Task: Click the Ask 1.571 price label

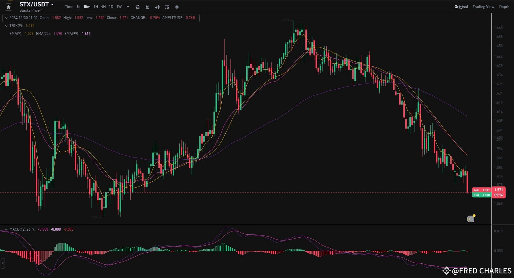Action: point(482,190)
